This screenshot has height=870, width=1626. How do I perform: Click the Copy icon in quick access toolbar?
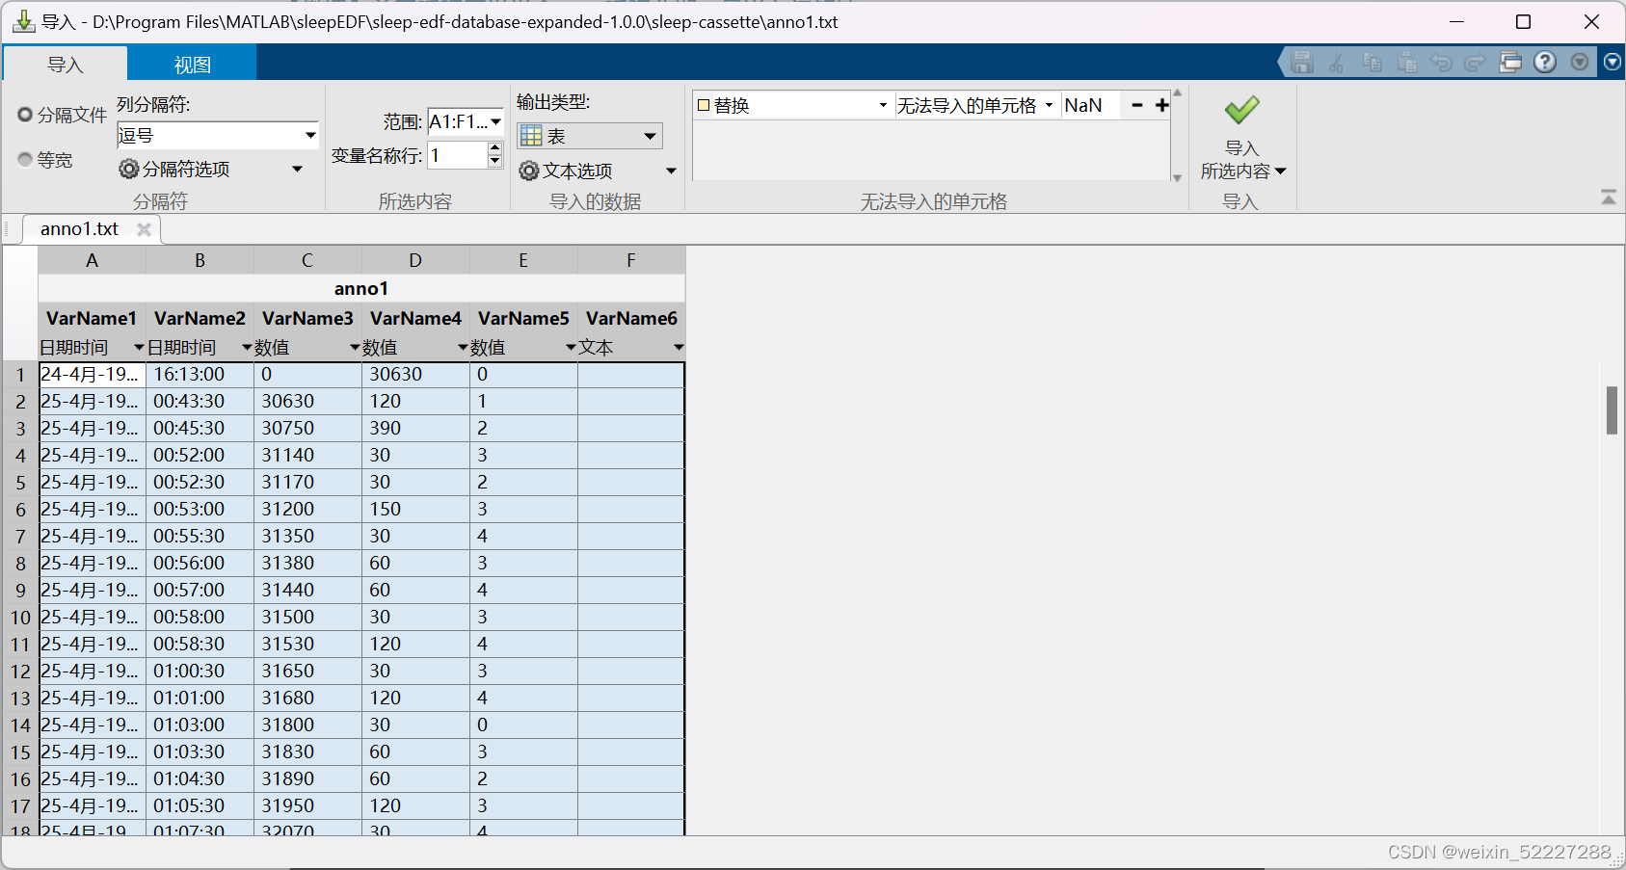[x=1373, y=63]
